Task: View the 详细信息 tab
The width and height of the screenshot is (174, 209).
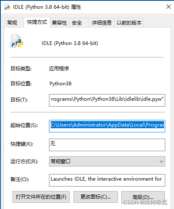Action: 101,22
